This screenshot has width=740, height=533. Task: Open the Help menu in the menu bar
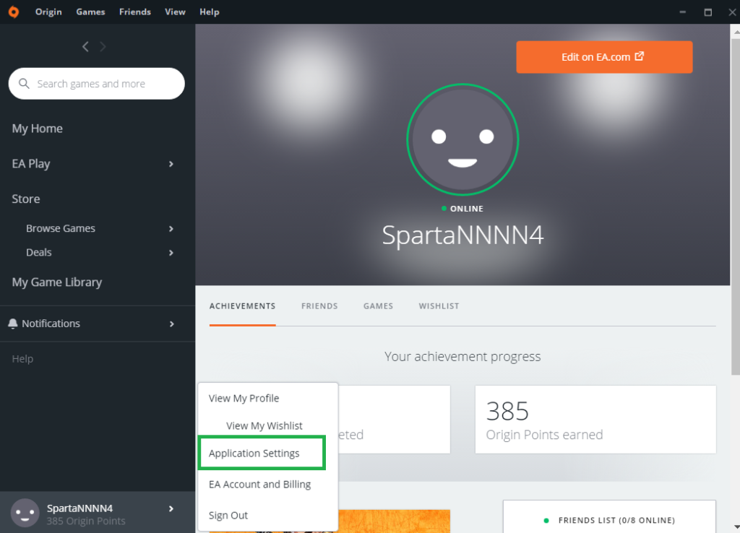(209, 12)
